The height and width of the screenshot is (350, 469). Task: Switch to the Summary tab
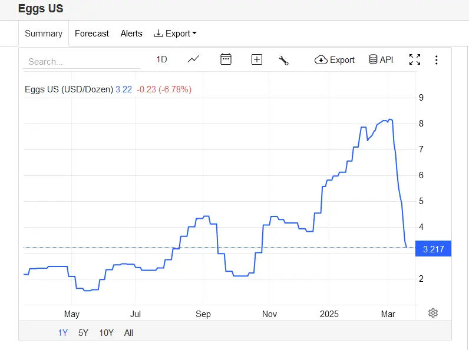coord(44,34)
